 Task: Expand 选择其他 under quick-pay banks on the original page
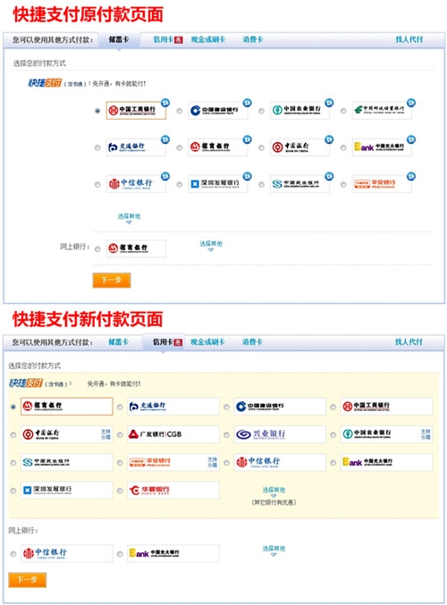[x=129, y=218]
